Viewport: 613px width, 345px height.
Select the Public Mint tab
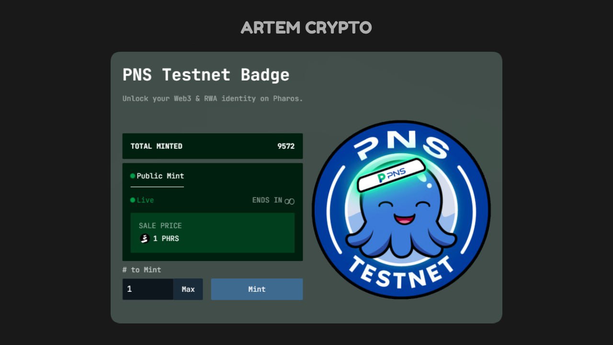point(157,176)
